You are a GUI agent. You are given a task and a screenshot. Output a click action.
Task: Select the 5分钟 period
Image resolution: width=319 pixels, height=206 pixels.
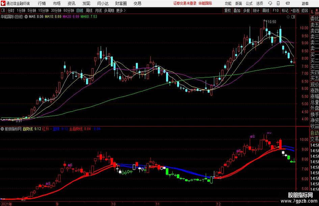[x=32, y=10]
